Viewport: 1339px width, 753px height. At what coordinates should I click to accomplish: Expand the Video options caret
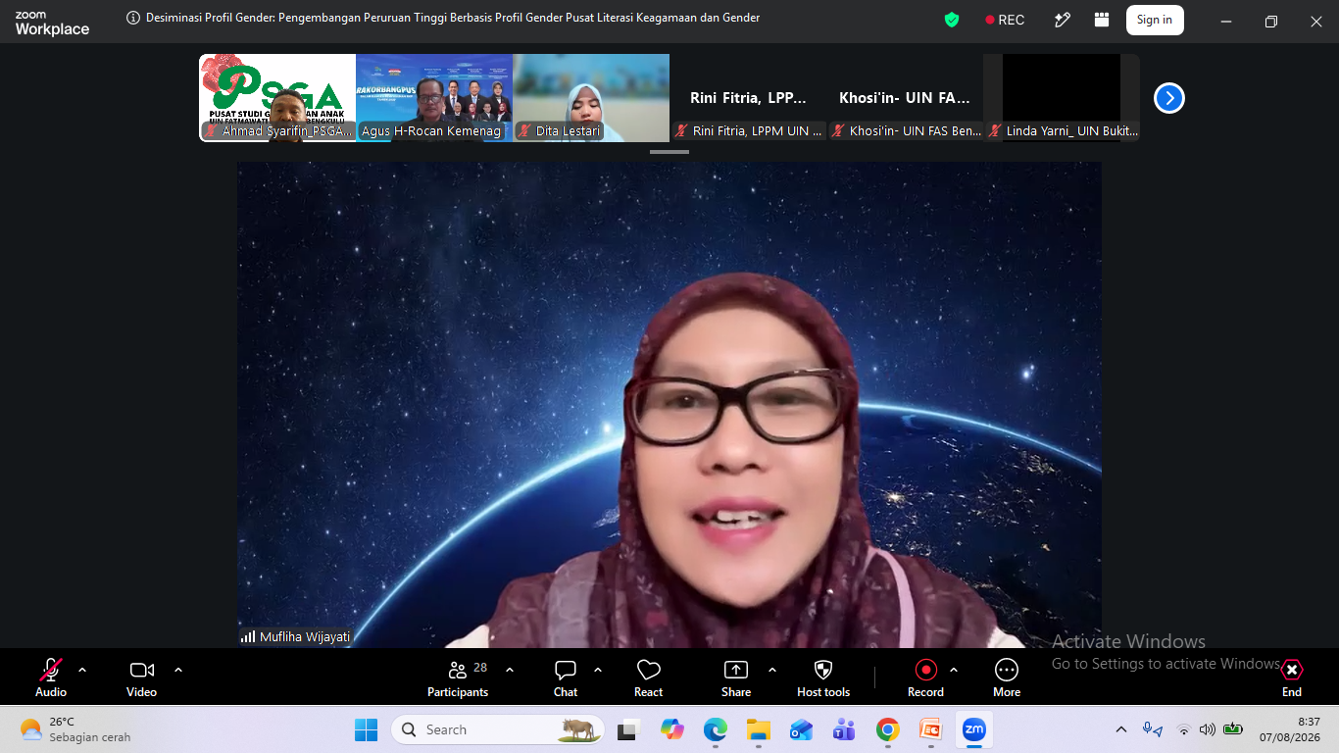click(x=178, y=670)
